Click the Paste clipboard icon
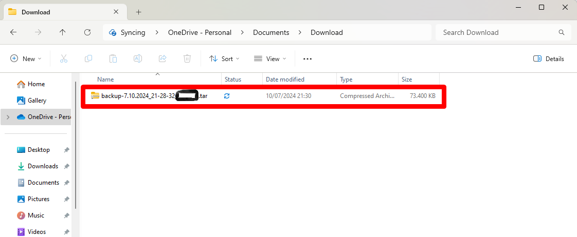 click(113, 59)
